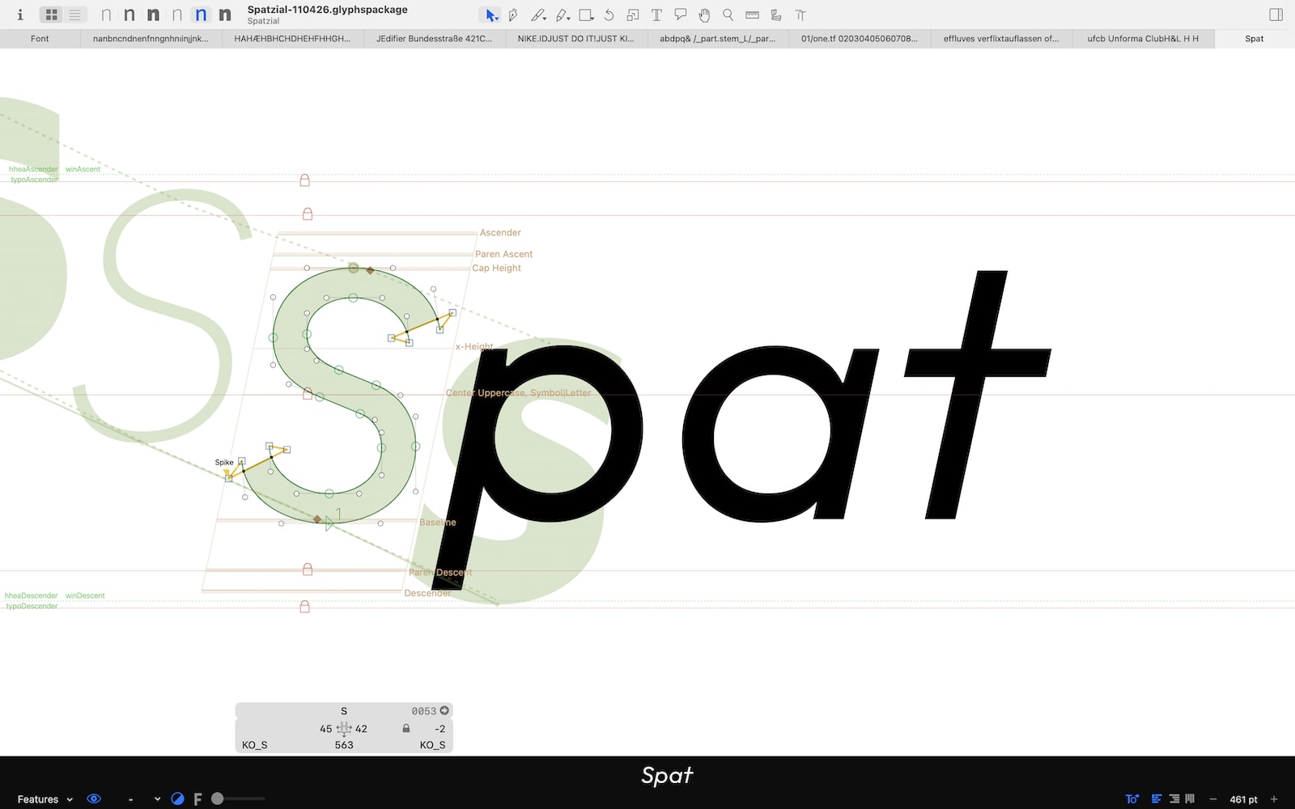Screen dimensions: 1295x809
Task: Select the Rotate tool
Action: pos(609,15)
